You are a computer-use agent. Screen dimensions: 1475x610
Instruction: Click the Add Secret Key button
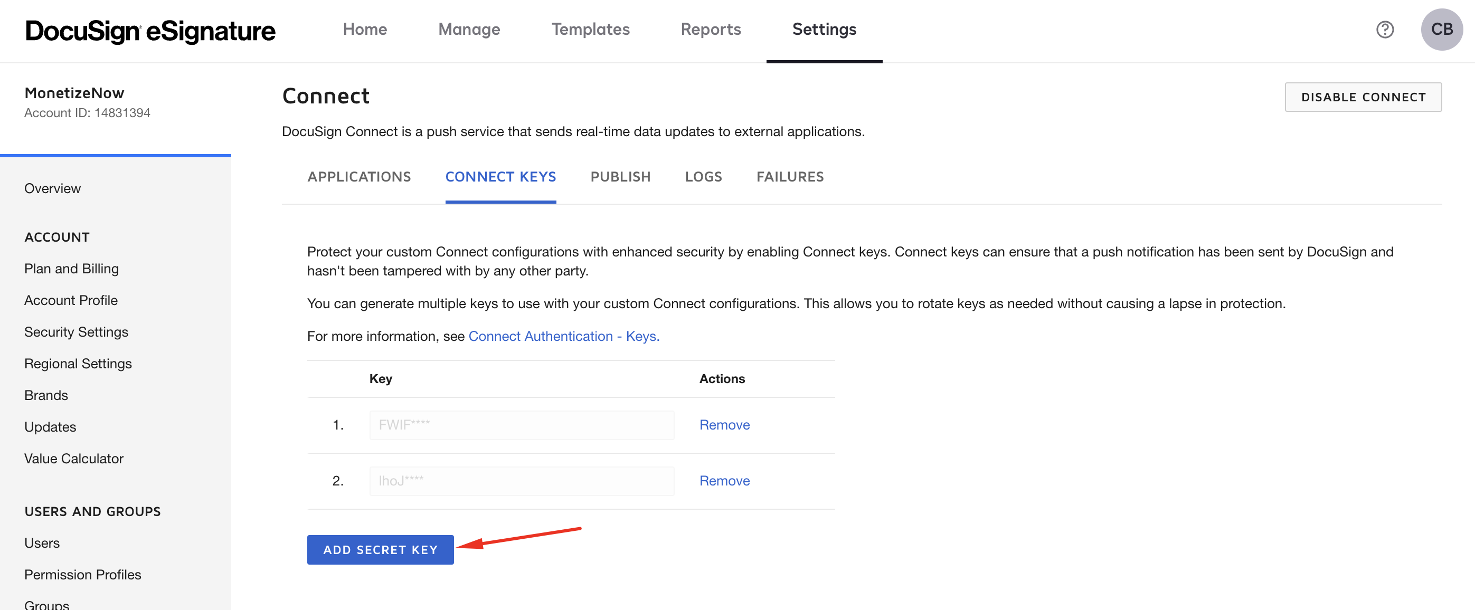[380, 550]
